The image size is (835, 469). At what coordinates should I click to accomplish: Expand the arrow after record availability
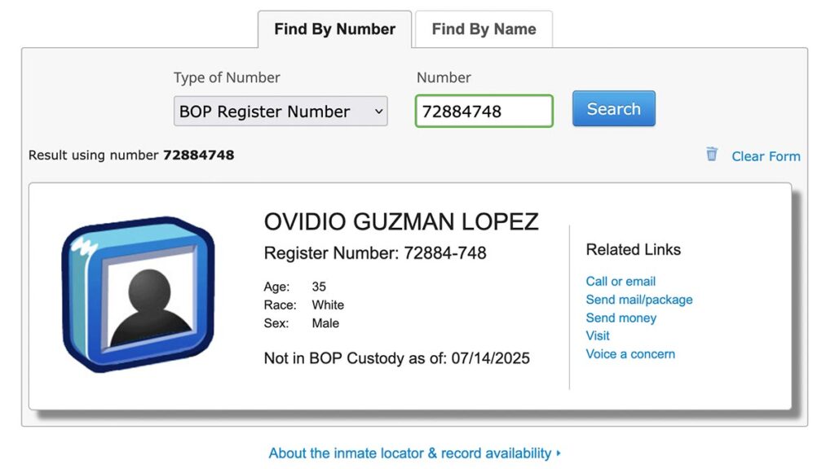pos(559,454)
